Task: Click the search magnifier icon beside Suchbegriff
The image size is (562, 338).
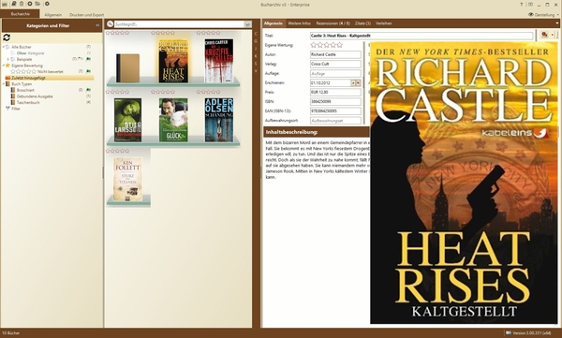Action: pos(110,24)
